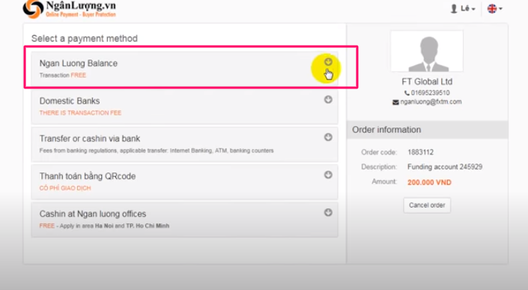This screenshot has height=290, width=528.
Task: Expand Cashin at Ngan luong offices arrow
Action: 328,213
